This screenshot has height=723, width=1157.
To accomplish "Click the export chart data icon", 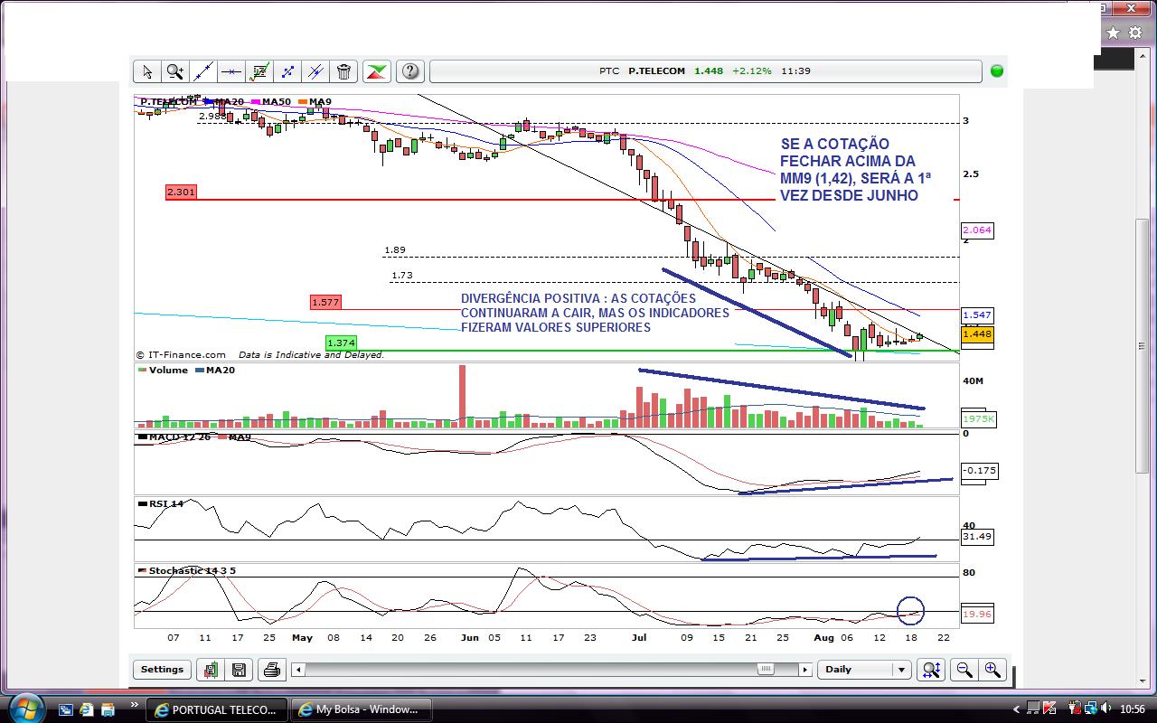I will [x=211, y=670].
